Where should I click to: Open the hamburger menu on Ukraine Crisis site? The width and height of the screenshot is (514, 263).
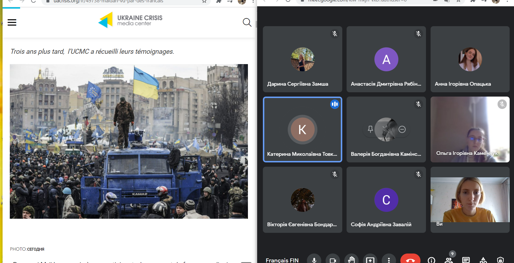tap(12, 22)
